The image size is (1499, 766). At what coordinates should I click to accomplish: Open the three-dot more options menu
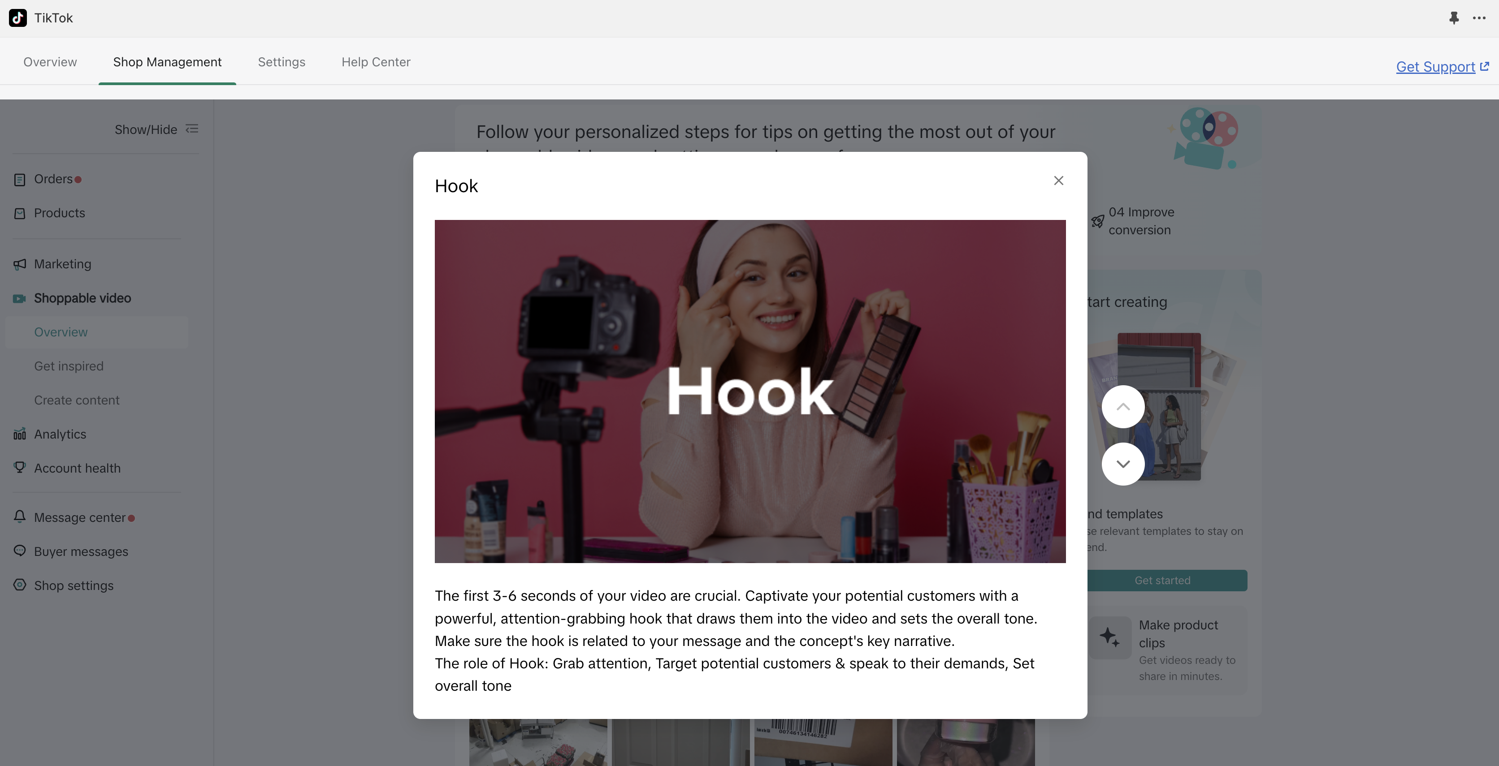pyautogui.click(x=1479, y=18)
